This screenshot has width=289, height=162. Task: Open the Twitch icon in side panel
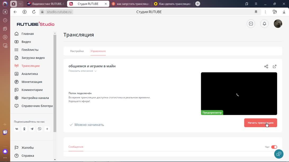5,132
